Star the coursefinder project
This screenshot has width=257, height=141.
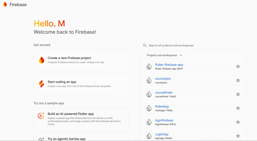coord(238,94)
